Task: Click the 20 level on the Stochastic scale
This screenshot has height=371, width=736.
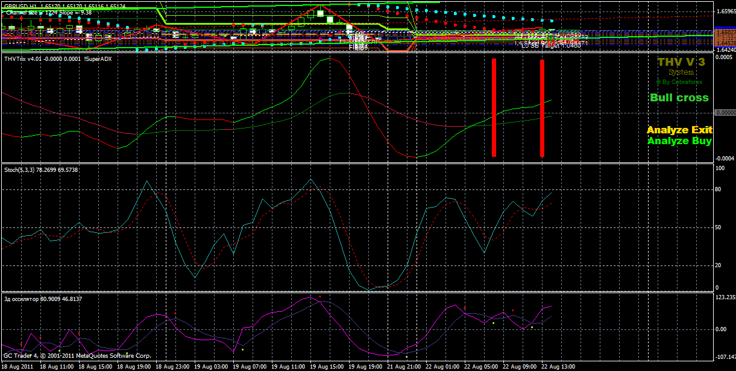Action: (719, 265)
